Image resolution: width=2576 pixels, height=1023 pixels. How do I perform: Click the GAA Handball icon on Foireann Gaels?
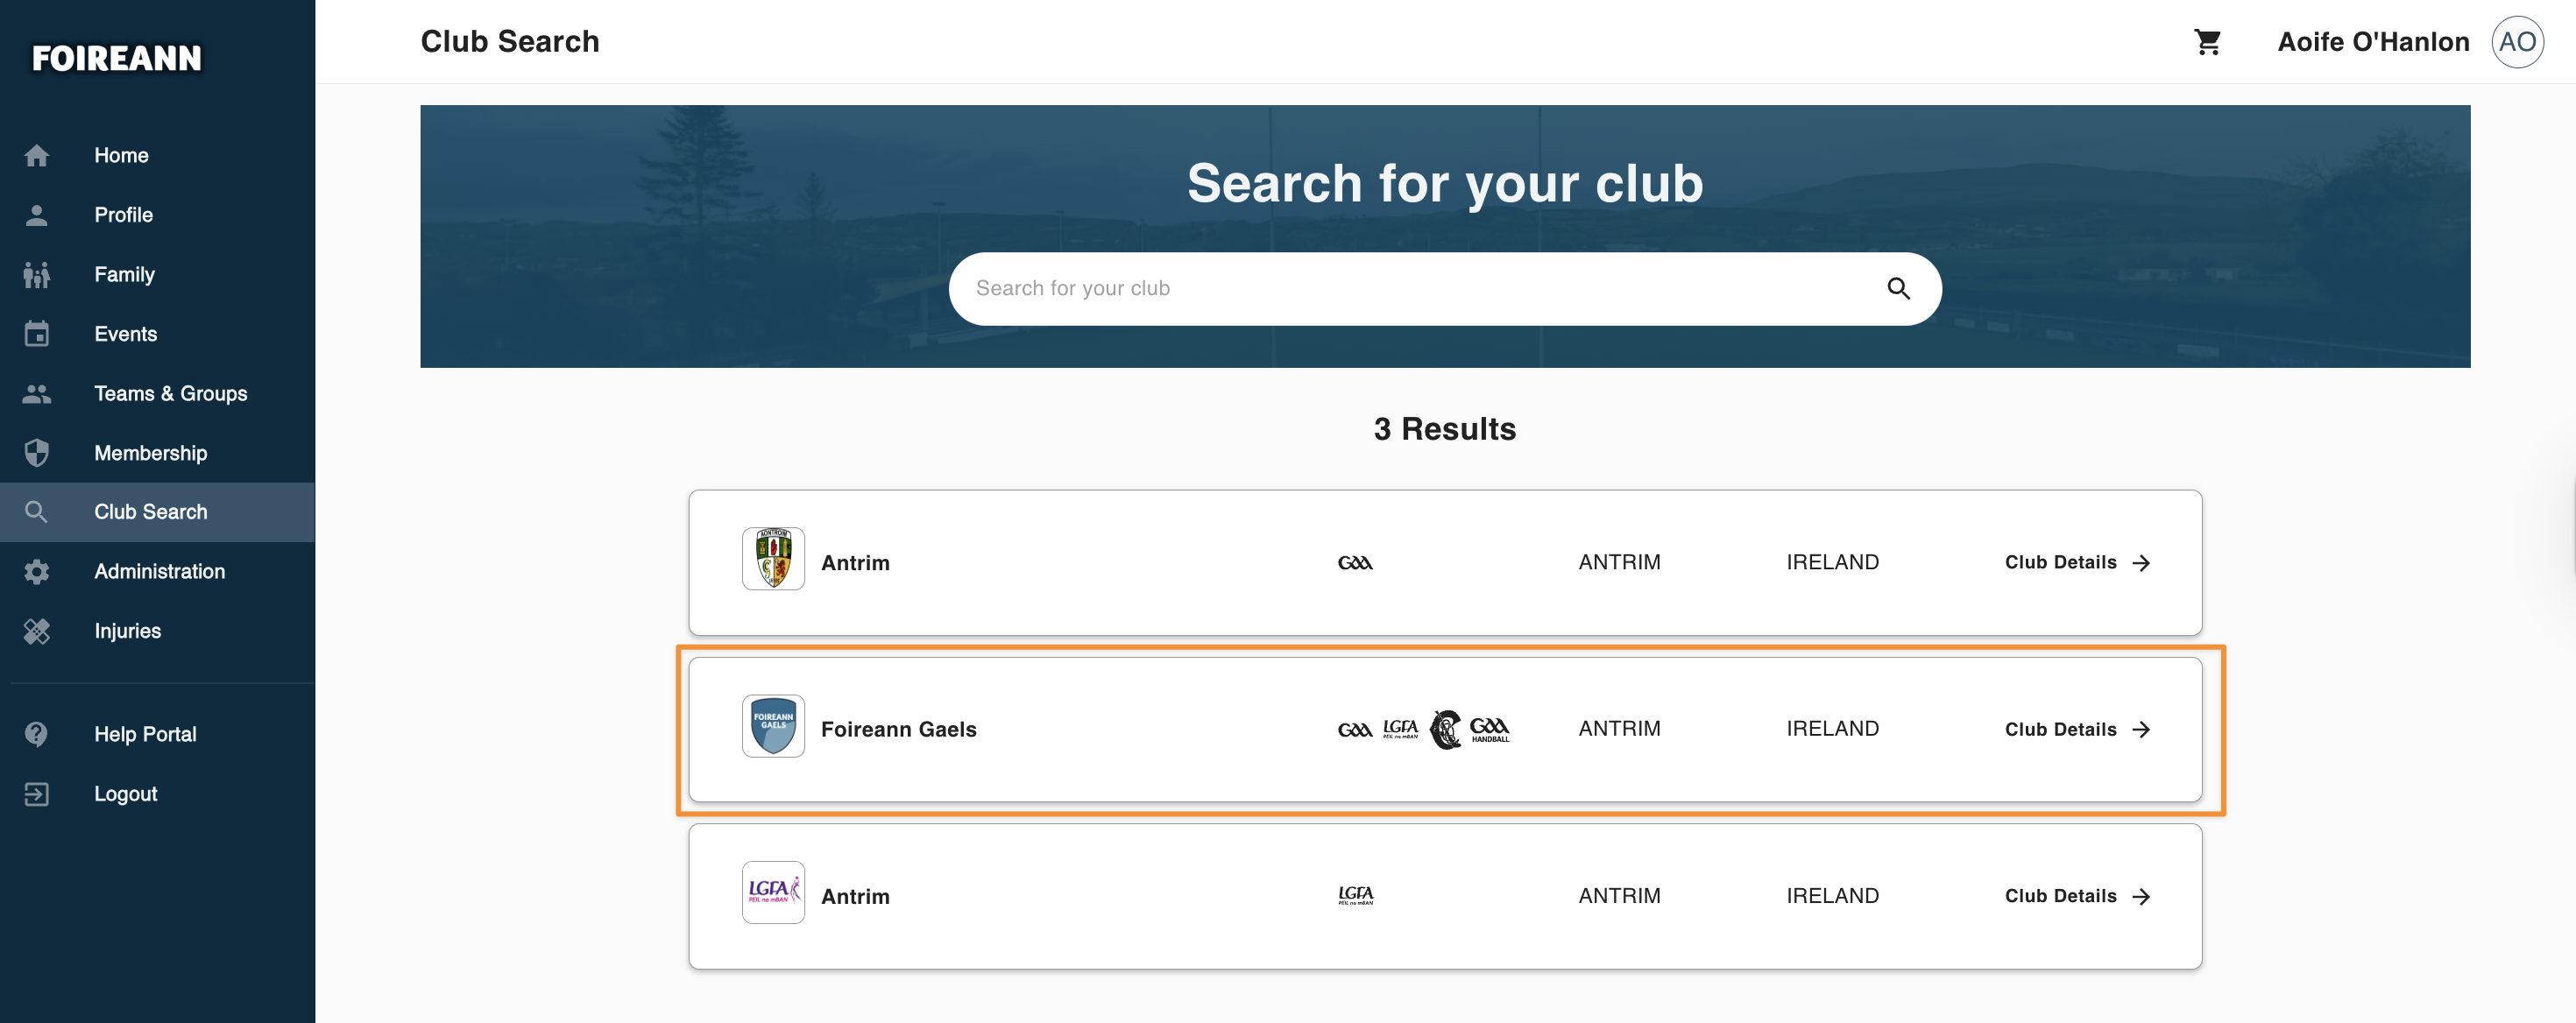point(1489,729)
